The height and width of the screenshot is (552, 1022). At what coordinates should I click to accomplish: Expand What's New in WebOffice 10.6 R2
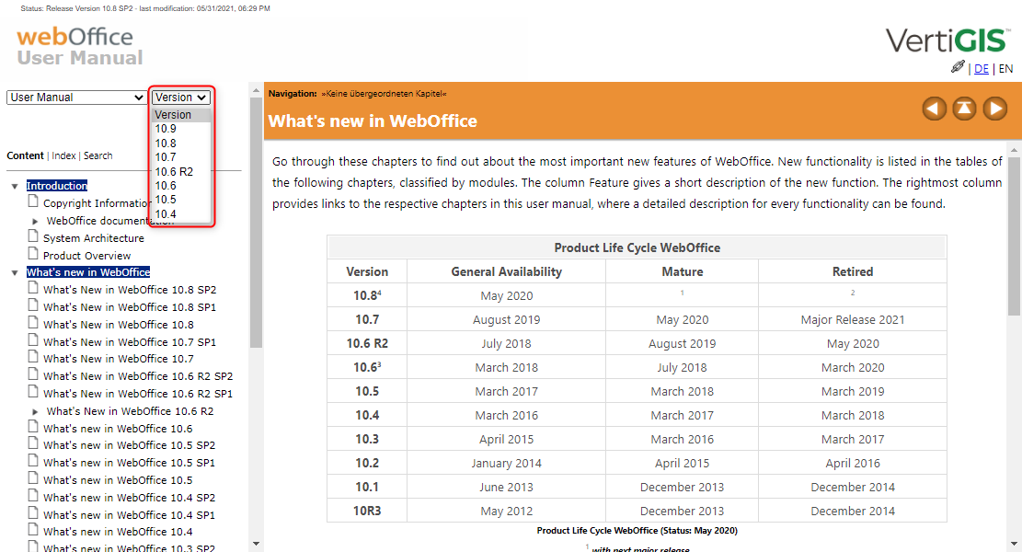click(x=35, y=411)
